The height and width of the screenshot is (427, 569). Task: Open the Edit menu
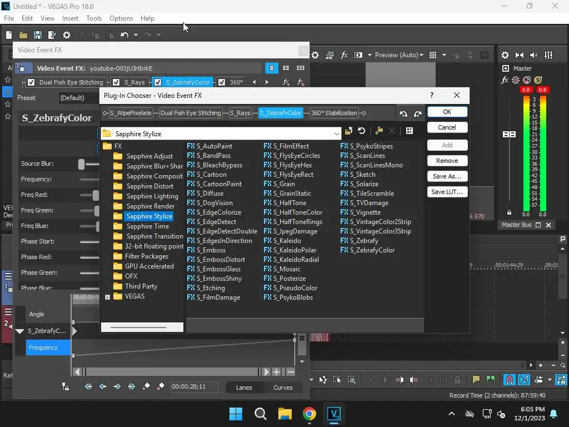click(27, 18)
